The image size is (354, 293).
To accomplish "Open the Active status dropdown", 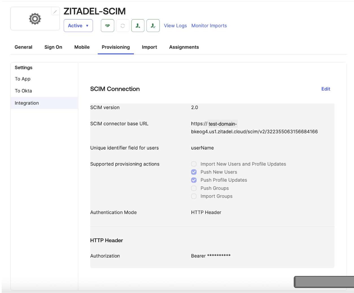I will click(x=78, y=25).
